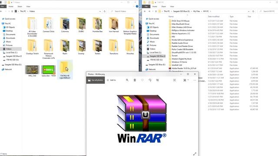Open Share tab in Videos window
This screenshot has width=278, height=156.
pyautogui.click(x=20, y=6)
